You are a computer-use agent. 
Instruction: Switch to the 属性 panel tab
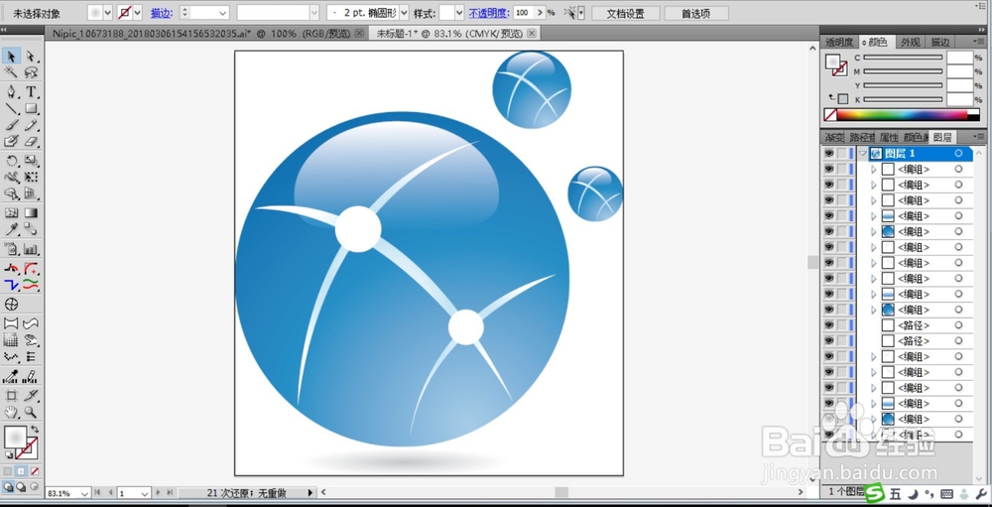[x=888, y=137]
